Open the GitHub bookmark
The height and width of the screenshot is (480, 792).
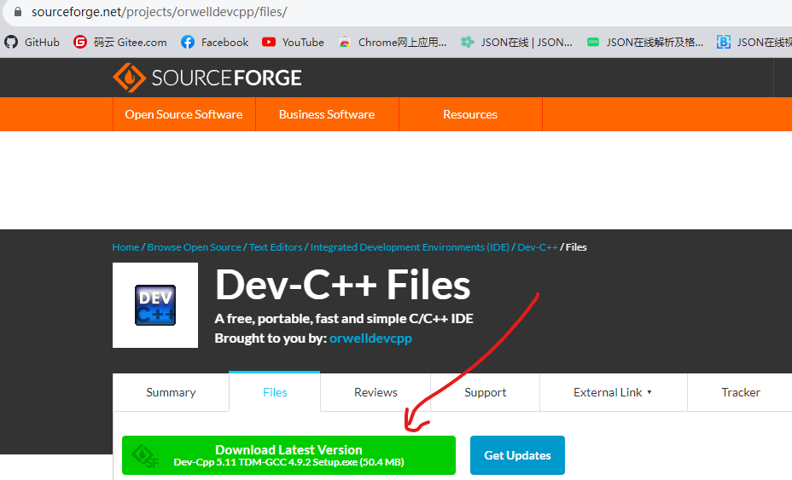[x=32, y=43]
